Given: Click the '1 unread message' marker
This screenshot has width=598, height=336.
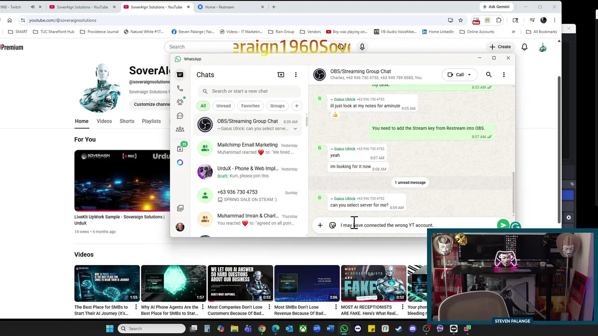Looking at the screenshot, I should pyautogui.click(x=410, y=182).
